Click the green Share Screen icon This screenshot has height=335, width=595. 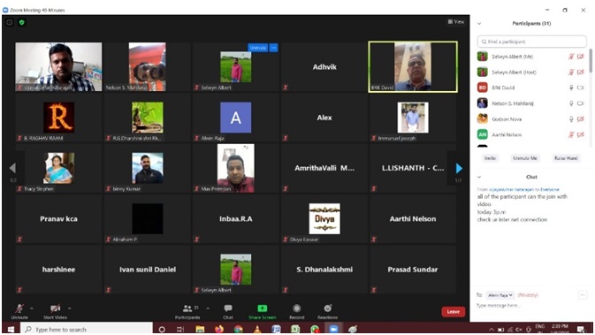[x=263, y=308]
